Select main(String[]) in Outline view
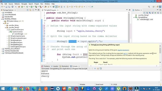 (146, 19)
